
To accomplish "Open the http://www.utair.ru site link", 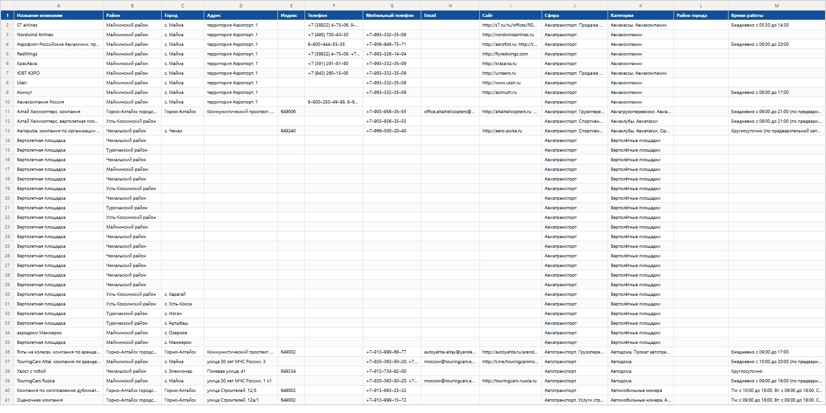I will click(501, 83).
